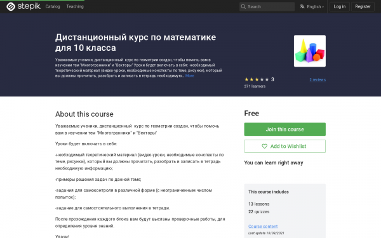Click the 'Last update' date text
This screenshot has width=381, height=238.
click(x=266, y=233)
